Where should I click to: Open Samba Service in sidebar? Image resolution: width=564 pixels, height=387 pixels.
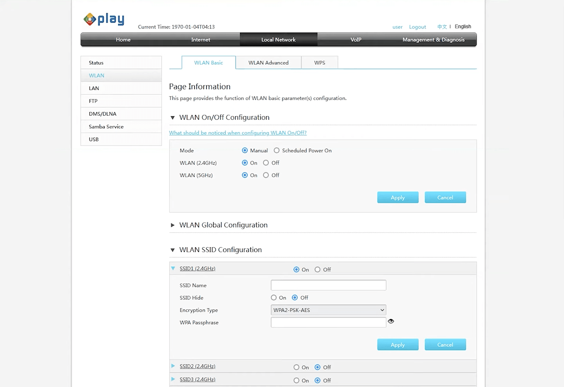[x=106, y=127]
